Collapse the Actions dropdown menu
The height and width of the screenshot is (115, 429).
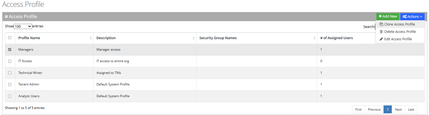[x=412, y=17]
